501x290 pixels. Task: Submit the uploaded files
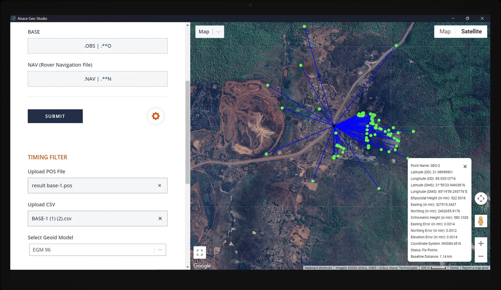coord(55,116)
